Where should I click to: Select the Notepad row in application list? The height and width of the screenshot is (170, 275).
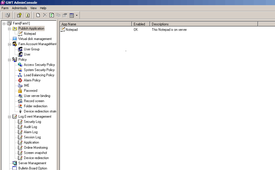(71, 30)
